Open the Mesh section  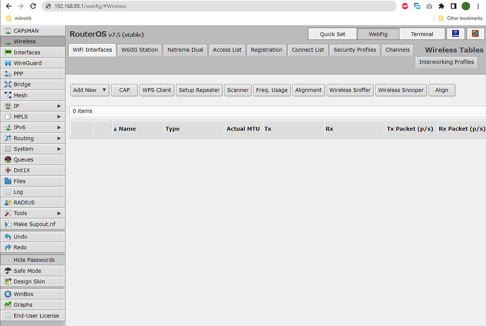pyautogui.click(x=33, y=95)
